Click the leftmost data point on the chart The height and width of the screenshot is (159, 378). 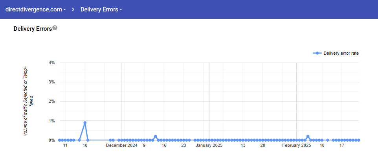tap(60, 140)
